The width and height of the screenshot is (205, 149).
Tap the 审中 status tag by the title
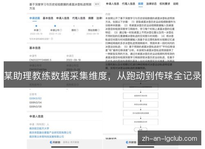[97, 4]
